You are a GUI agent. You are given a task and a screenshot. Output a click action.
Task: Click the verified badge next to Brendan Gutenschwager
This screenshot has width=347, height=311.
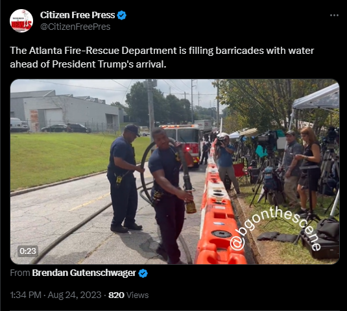click(x=143, y=273)
